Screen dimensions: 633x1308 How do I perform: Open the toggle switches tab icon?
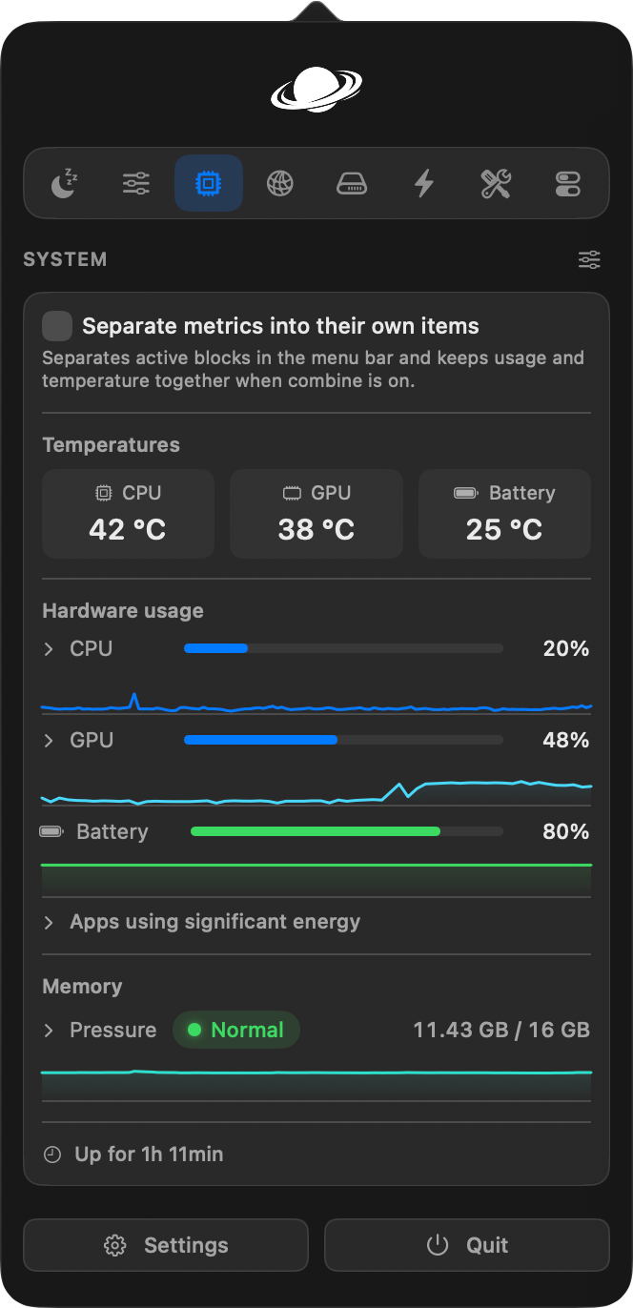coord(568,183)
